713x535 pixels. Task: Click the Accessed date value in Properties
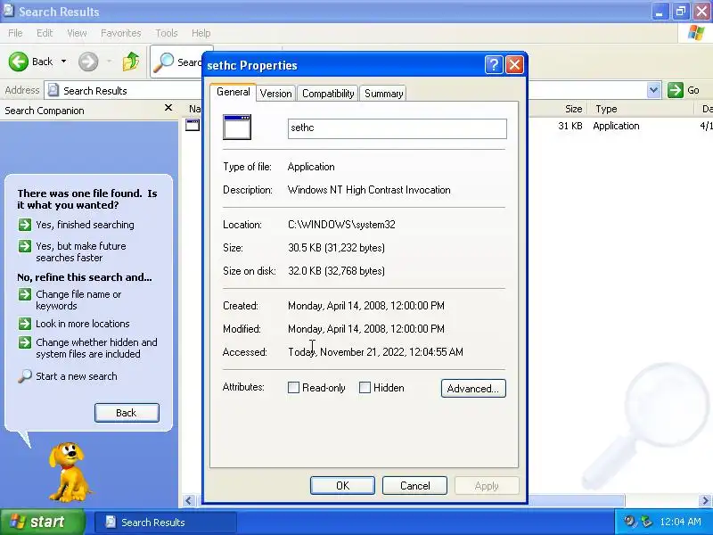tap(375, 352)
